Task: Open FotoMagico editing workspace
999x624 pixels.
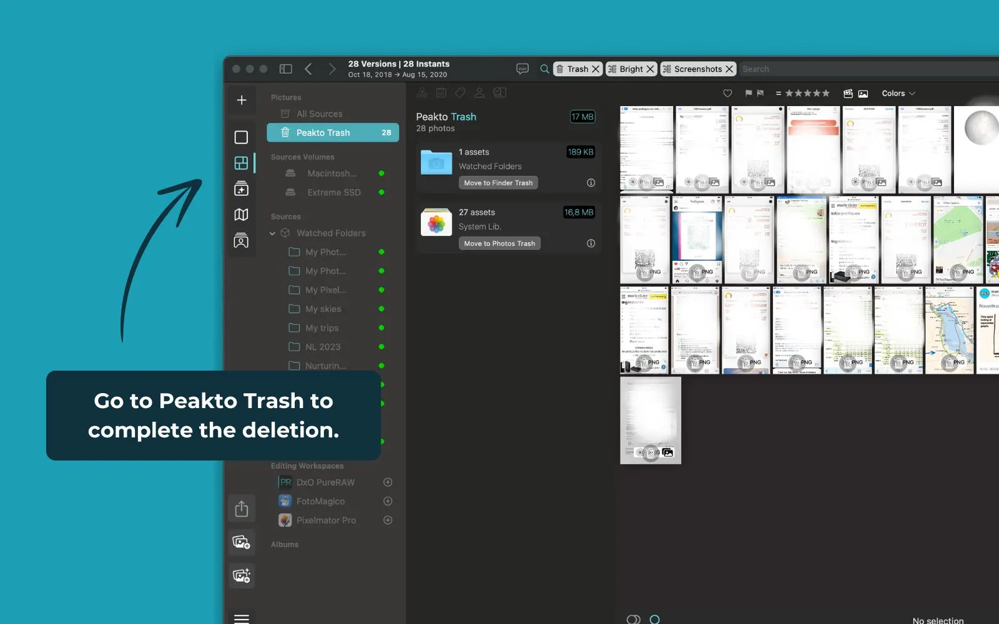Action: click(320, 501)
